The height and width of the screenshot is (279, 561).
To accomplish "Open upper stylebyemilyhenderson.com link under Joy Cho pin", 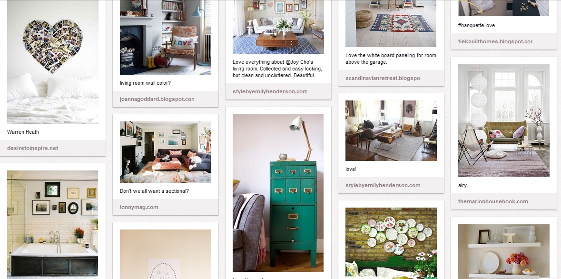I will (270, 91).
